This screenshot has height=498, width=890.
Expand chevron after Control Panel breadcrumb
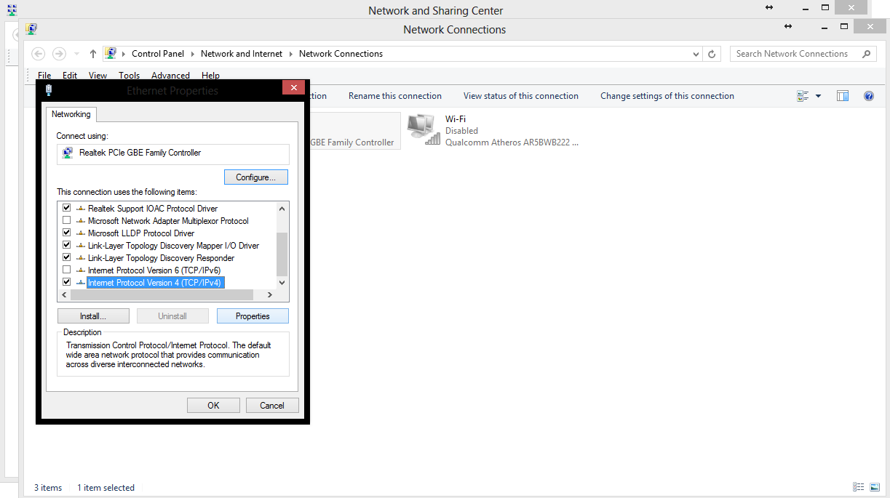tap(193, 54)
